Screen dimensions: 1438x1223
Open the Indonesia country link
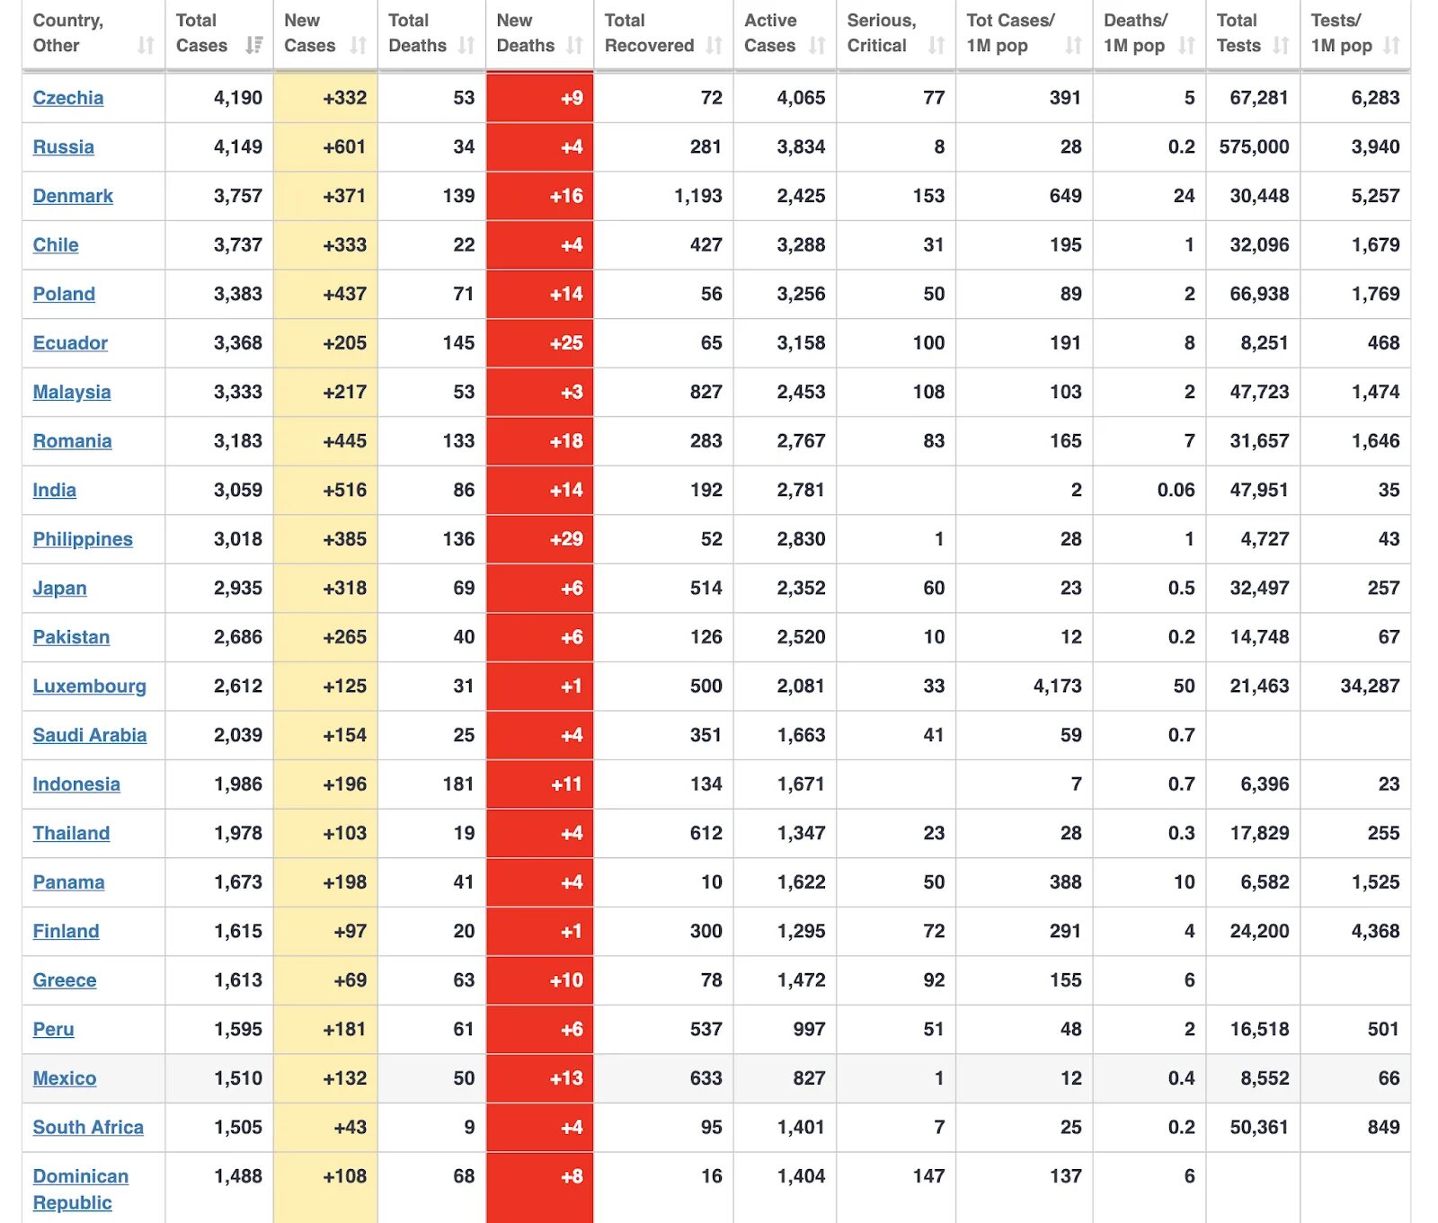click(76, 784)
